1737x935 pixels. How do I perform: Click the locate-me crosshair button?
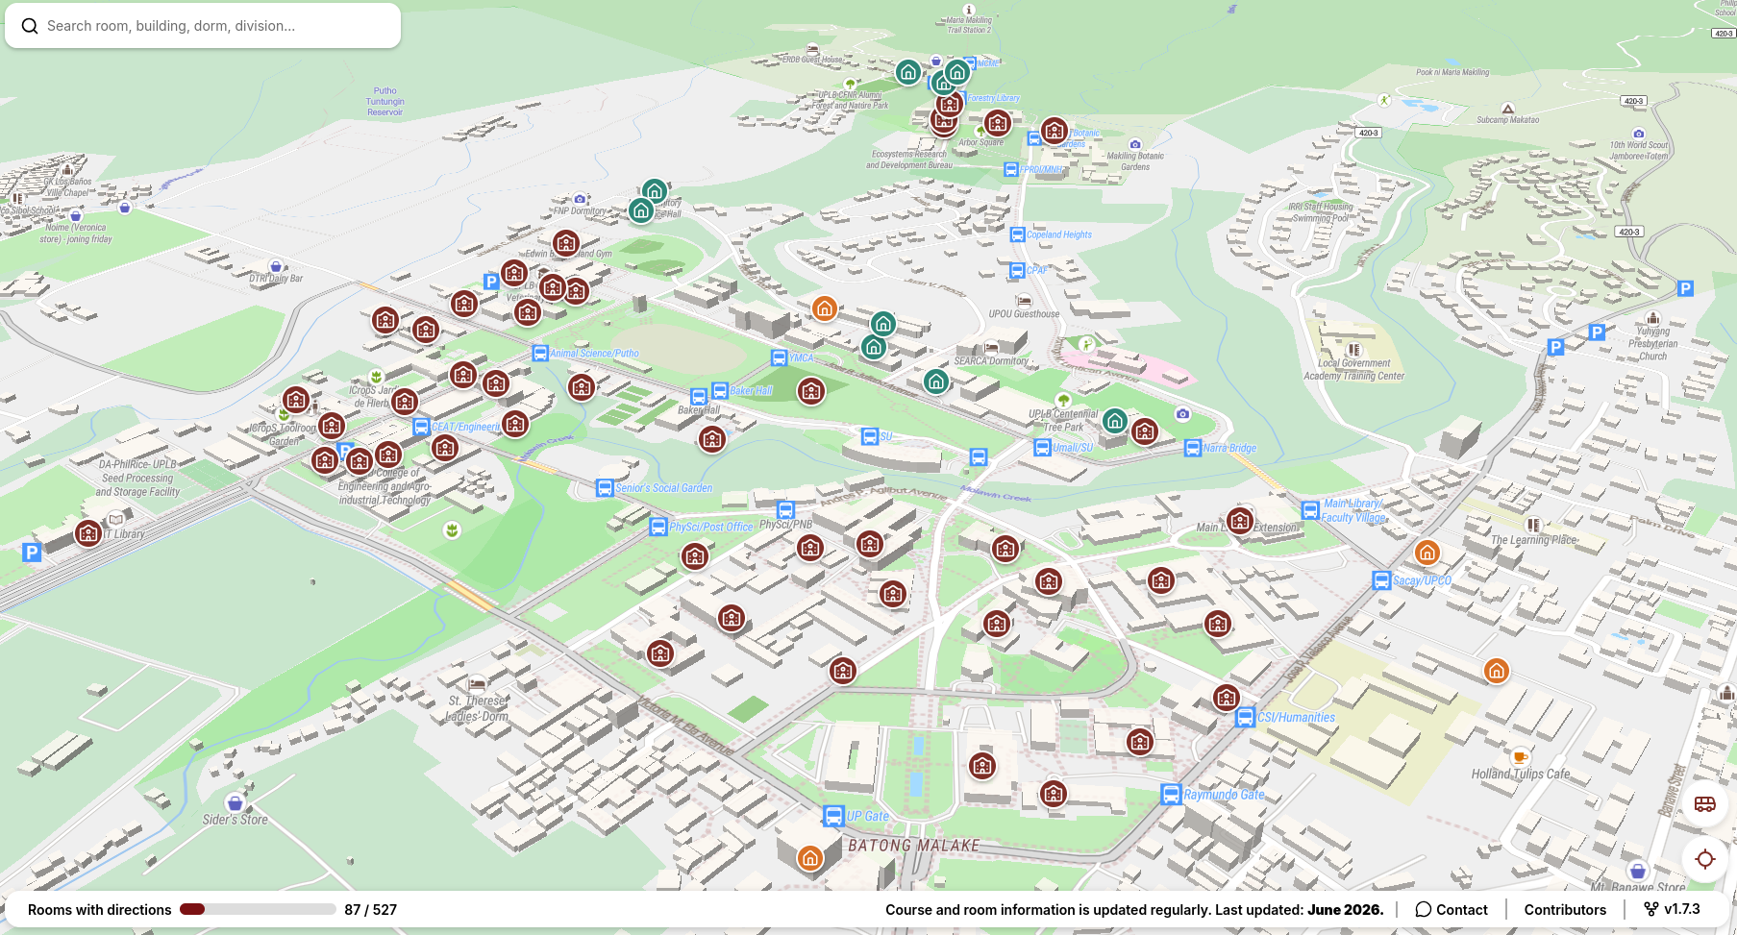1705,859
